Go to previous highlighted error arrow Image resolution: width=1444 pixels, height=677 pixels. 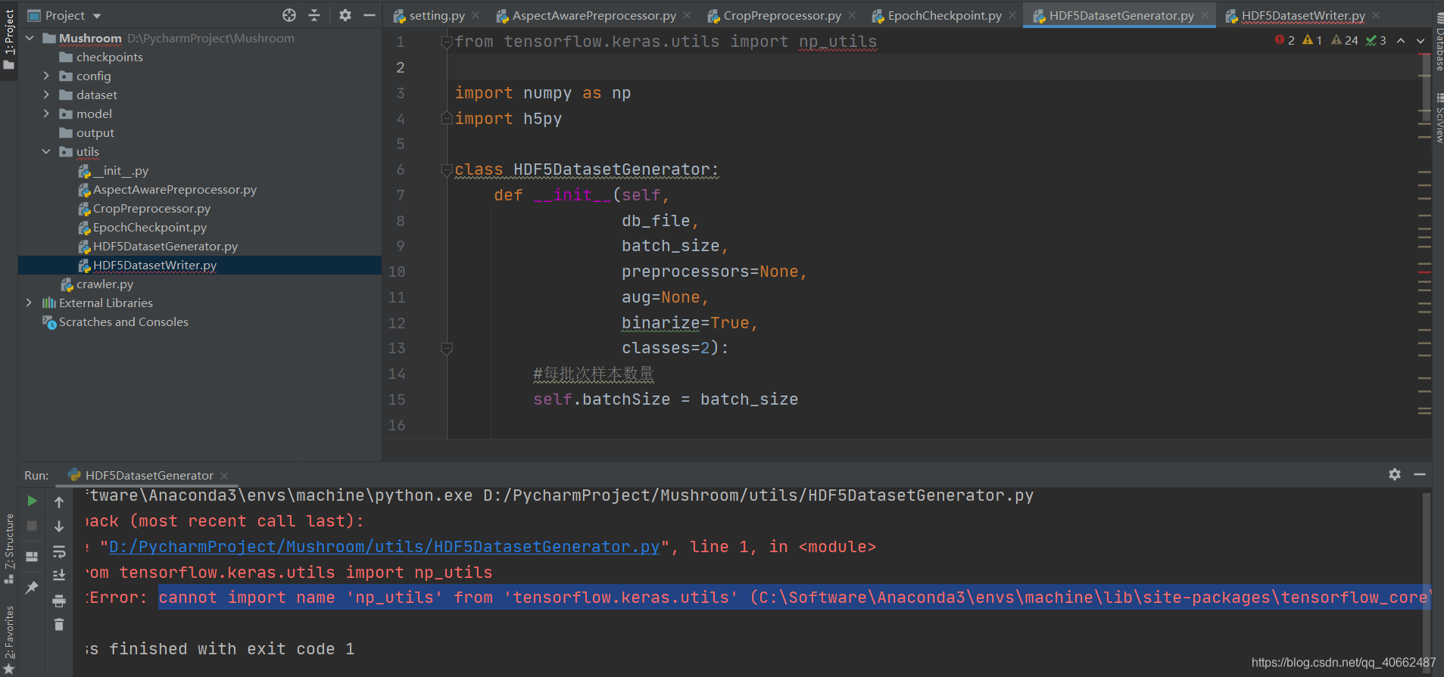coord(1401,40)
